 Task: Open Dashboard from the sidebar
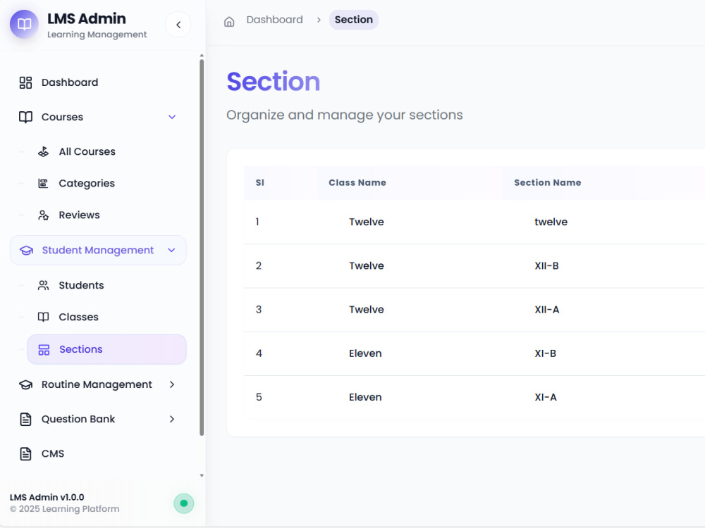tap(70, 82)
